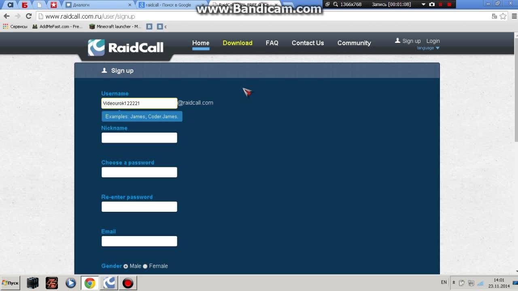The height and width of the screenshot is (291, 518).
Task: Switch to the Диалоги tab
Action: coord(98,5)
